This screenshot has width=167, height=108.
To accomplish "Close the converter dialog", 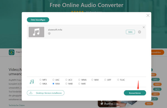I will click(x=148, y=15).
